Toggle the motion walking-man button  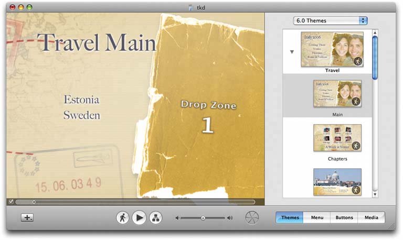coord(122,218)
